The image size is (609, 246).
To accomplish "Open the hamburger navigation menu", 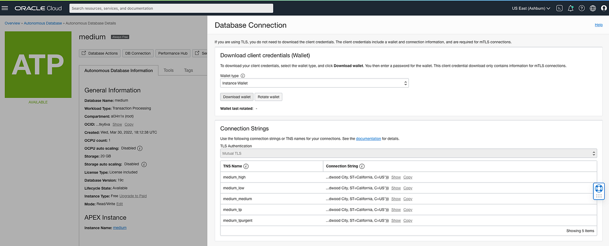I will 5,8.
